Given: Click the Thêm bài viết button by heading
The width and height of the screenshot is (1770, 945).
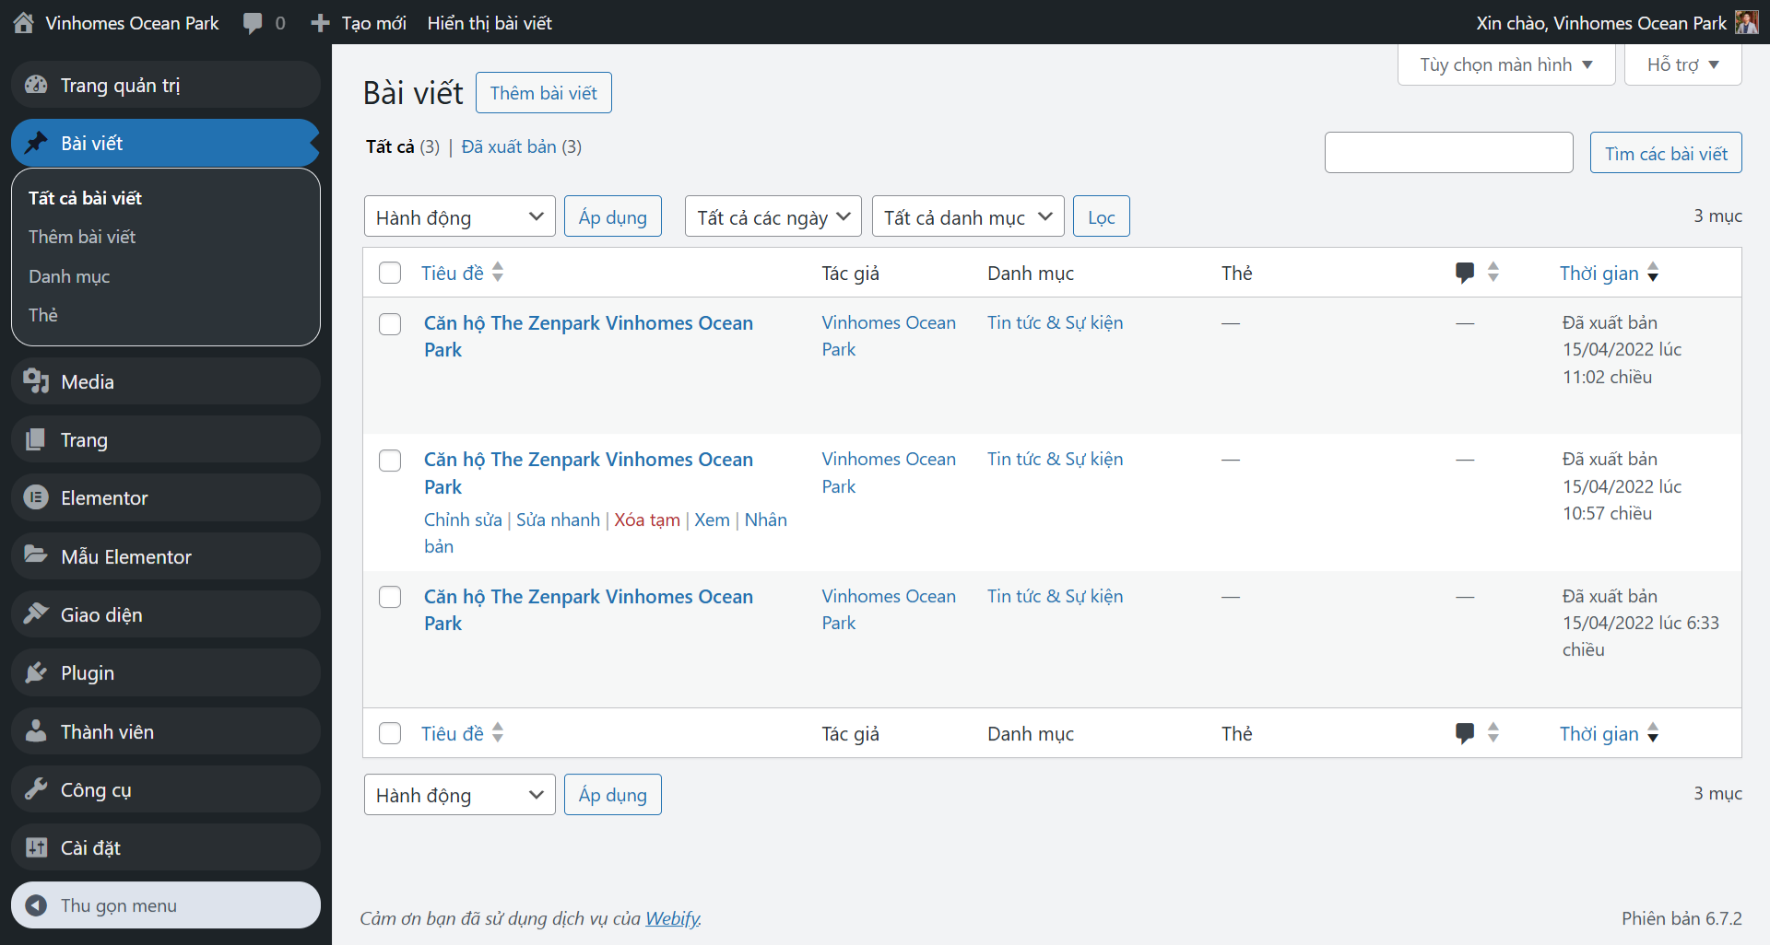Looking at the screenshot, I should [x=544, y=92].
